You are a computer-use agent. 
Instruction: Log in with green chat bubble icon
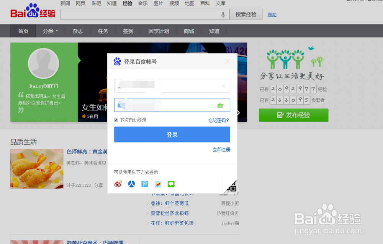point(171,184)
